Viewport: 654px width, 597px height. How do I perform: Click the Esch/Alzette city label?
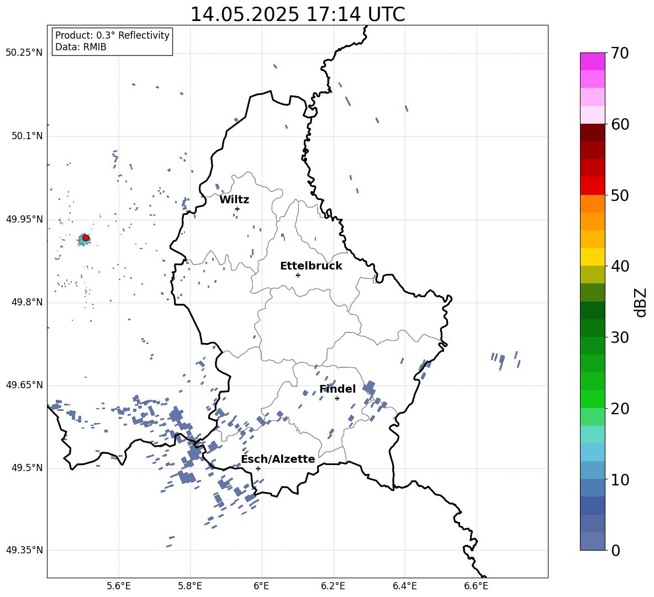[278, 459]
